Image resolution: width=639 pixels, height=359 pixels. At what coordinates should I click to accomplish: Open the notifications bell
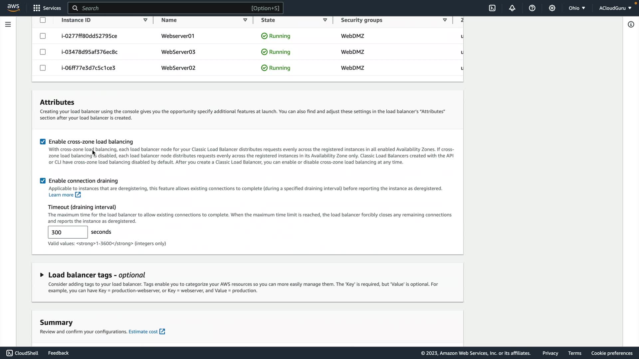tap(512, 8)
